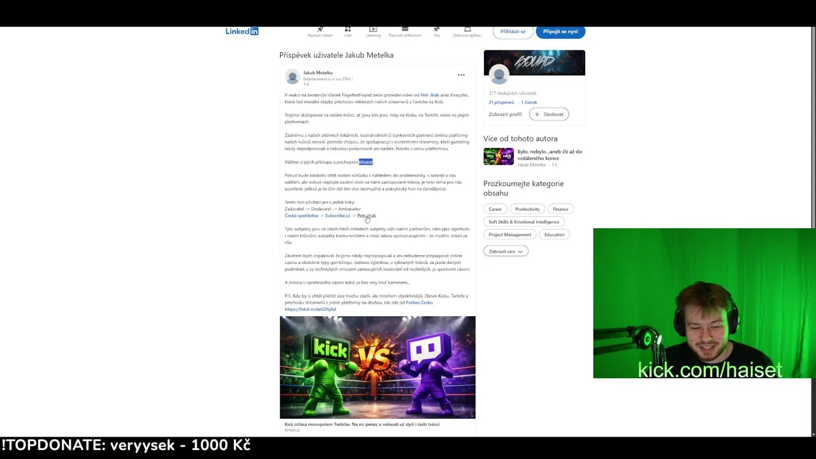
Task: Click the 217 sledujících uživatelů text
Action: [513, 94]
